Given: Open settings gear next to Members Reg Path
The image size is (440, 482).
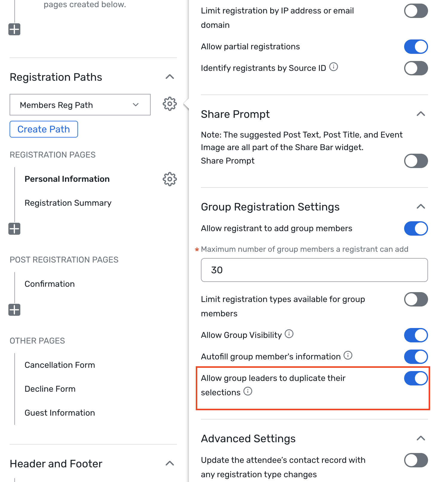Looking at the screenshot, I should pos(169,104).
